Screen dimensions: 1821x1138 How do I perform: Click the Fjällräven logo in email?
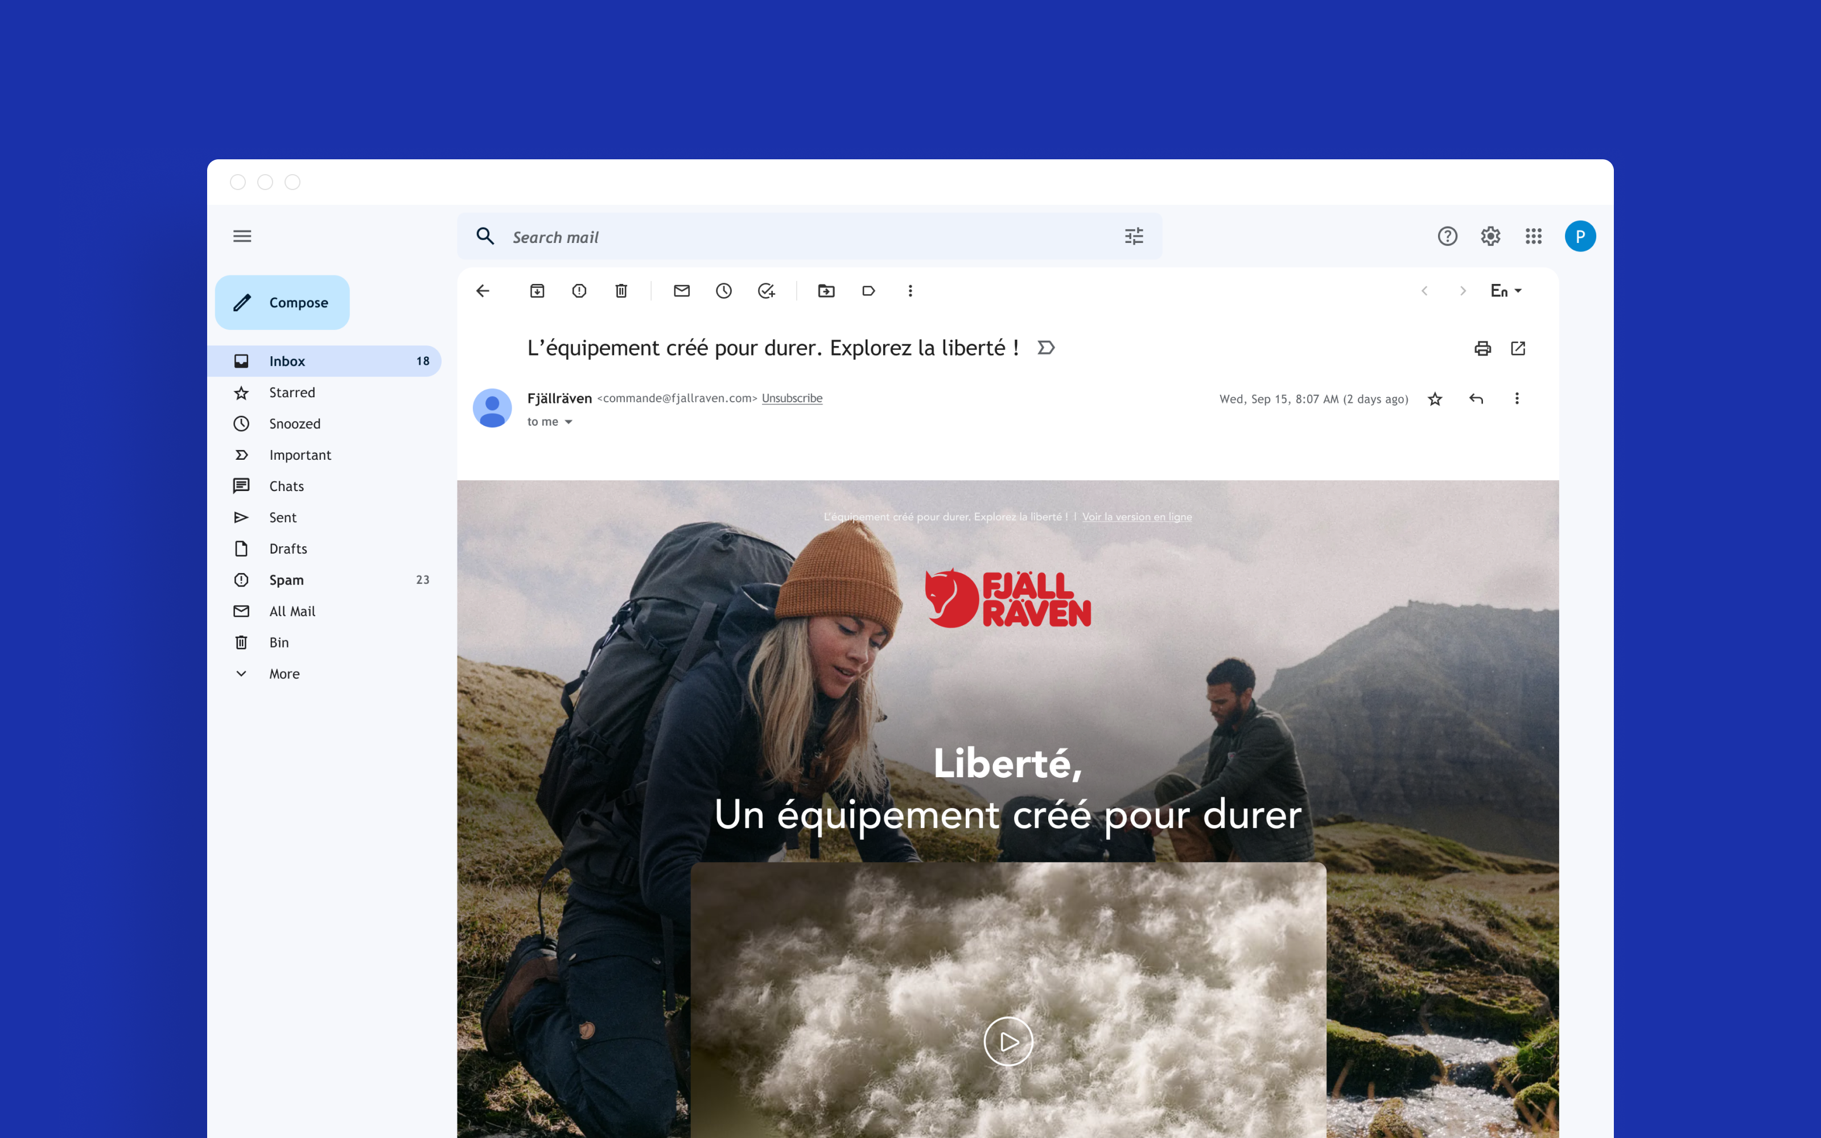(x=1008, y=599)
